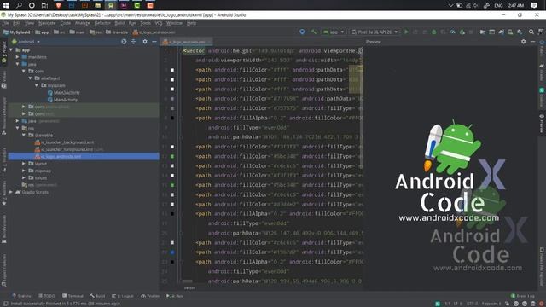Click the Apply Changes icon in toolbar
This screenshot has width=546, height=307.
415,32
